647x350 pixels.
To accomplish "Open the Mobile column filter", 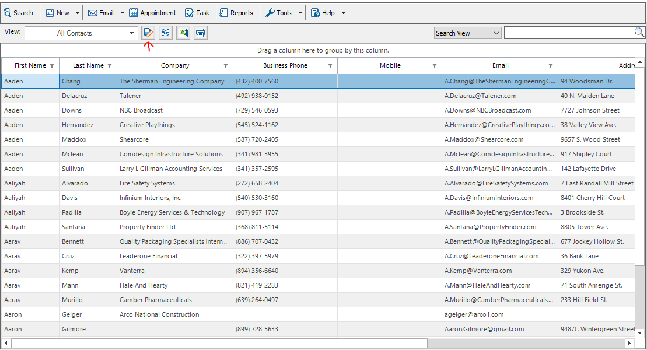I will point(435,65).
